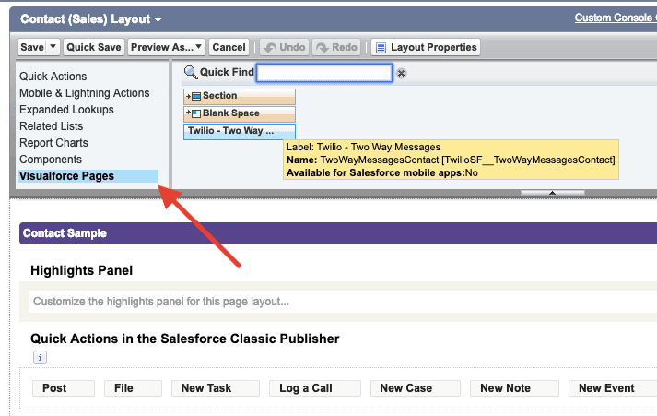Click the Redo button
This screenshot has height=416, width=657.
point(337,47)
